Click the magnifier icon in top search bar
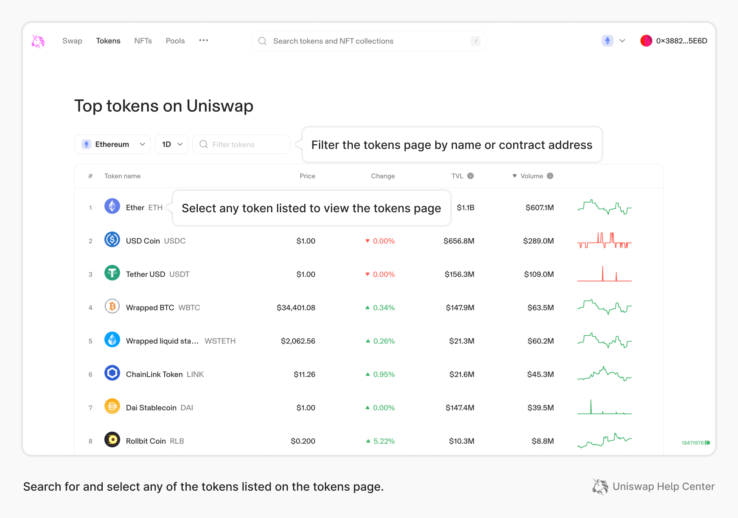The height and width of the screenshot is (518, 738). 262,41
